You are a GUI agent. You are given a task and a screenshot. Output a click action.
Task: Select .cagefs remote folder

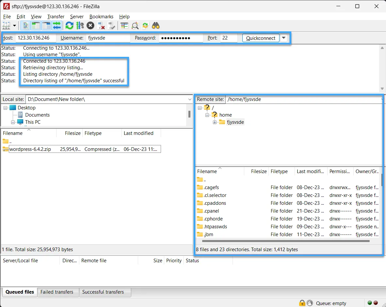211,187
